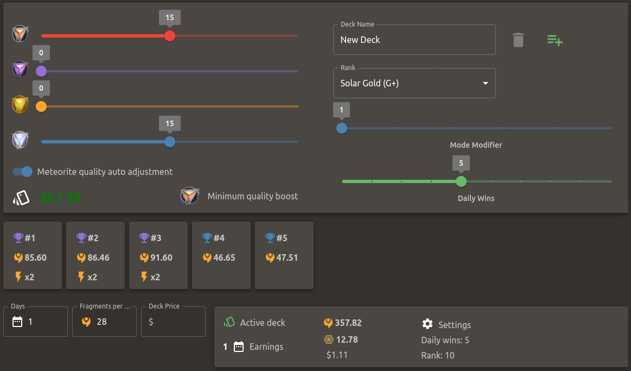Click the orange meteorite slider handle at 0
Viewport: 631px width, 371px height.
41,107
